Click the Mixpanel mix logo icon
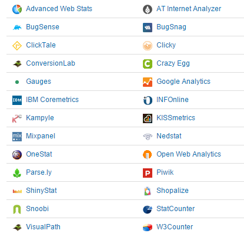This screenshot has width=244, height=234. (17, 137)
